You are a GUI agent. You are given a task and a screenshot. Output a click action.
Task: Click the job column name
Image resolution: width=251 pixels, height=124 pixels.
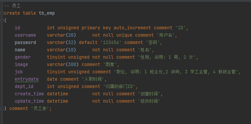(x=19, y=72)
